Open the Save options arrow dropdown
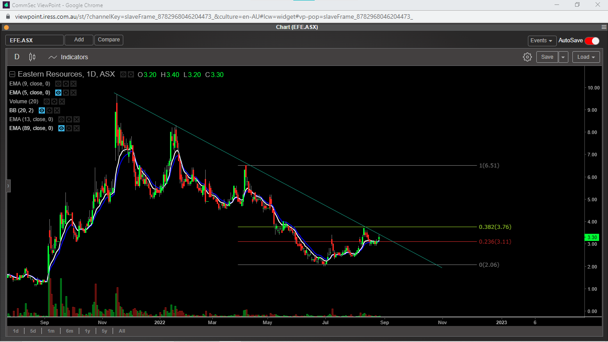 tap(563, 57)
